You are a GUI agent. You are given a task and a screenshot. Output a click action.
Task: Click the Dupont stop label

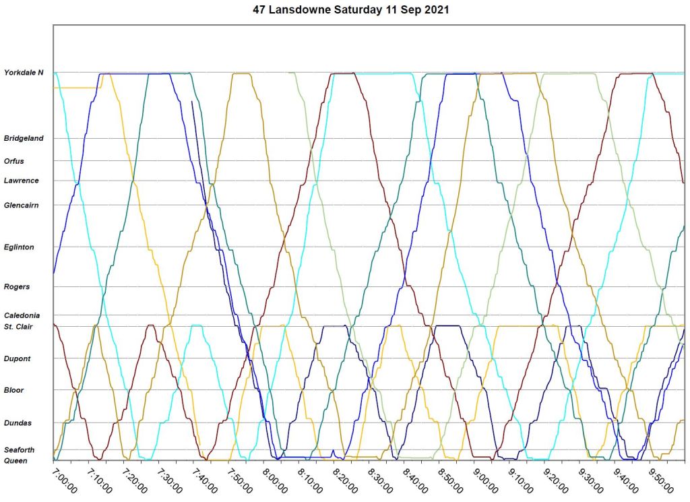tap(17, 359)
